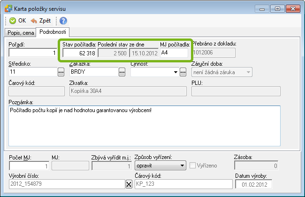Expand the Činnost dropdown arrow
305x197 pixels.
pyautogui.click(x=175, y=72)
